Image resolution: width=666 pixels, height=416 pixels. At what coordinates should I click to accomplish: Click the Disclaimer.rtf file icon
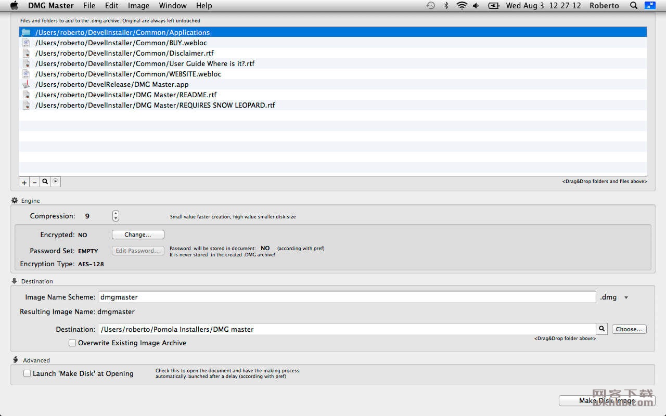tap(26, 53)
